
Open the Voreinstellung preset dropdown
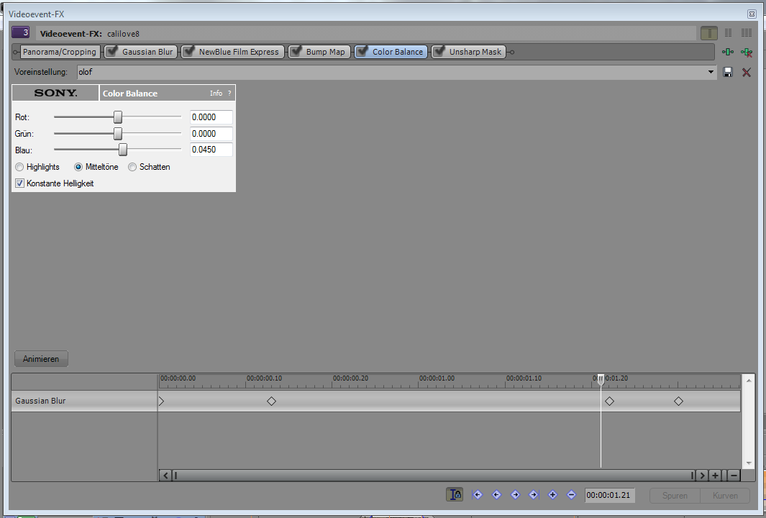(x=711, y=72)
